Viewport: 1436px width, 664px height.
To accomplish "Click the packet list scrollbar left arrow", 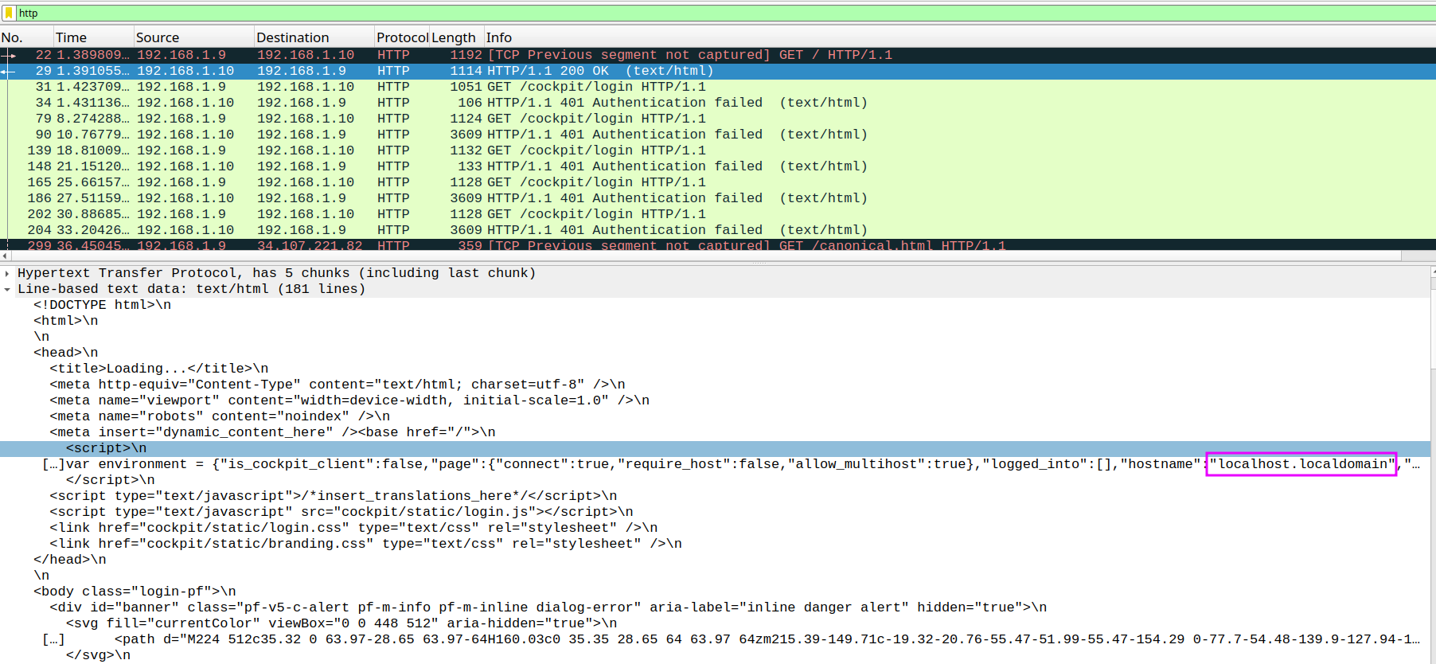I will (5, 256).
